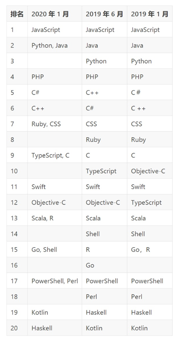Select the PowerShell, Perl cell

55,281
